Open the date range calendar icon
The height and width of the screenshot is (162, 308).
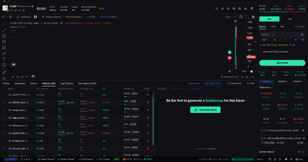point(33,77)
